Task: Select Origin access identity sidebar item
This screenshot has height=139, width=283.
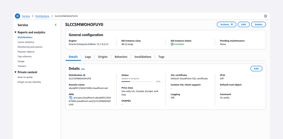Action: tap(29, 82)
